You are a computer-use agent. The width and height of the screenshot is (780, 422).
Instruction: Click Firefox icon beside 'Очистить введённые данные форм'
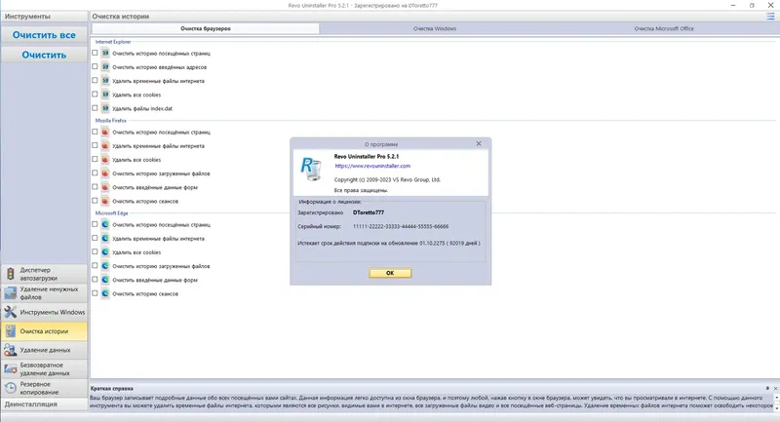tap(105, 187)
